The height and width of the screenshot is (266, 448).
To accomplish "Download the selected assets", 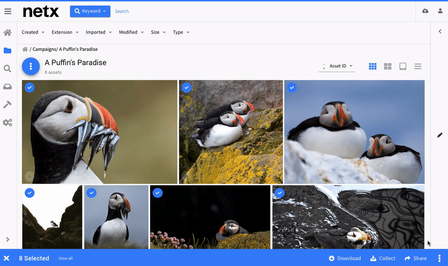I will 345,258.
